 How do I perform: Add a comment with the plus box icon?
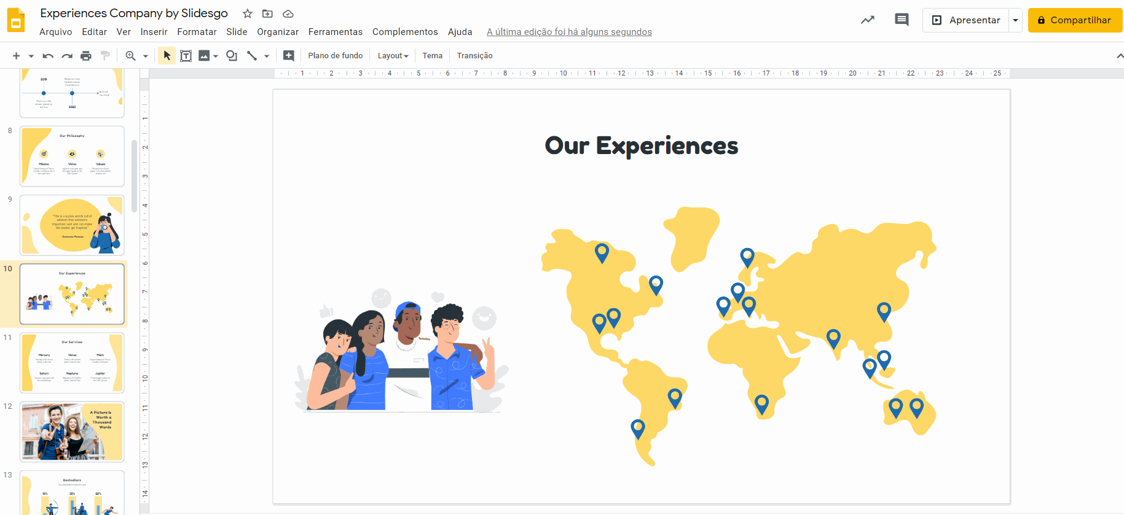click(288, 56)
